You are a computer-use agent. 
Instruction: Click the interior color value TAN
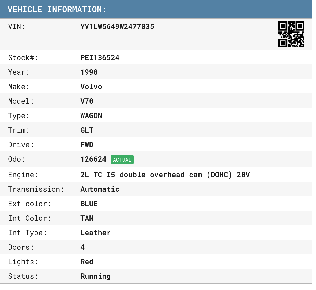click(87, 218)
